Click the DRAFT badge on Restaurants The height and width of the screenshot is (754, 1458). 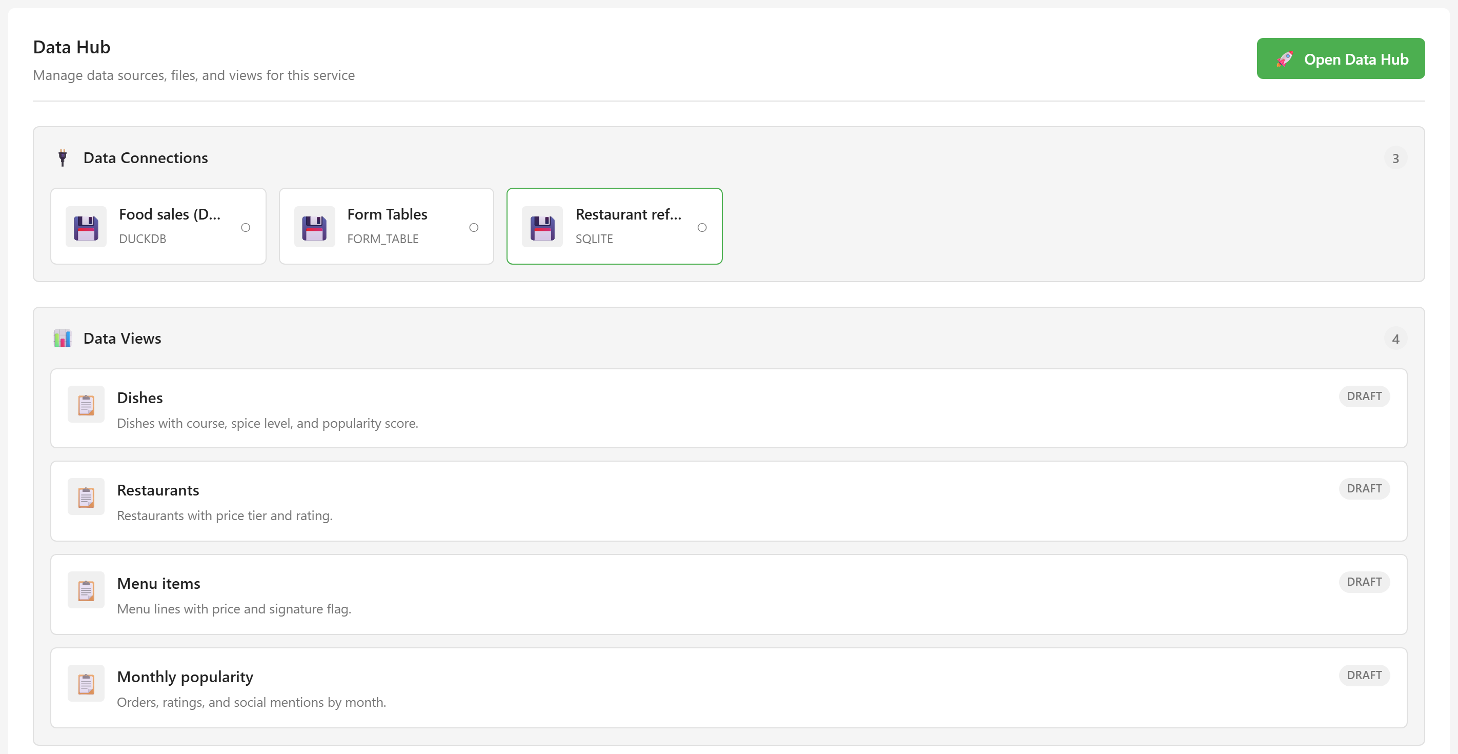point(1364,489)
